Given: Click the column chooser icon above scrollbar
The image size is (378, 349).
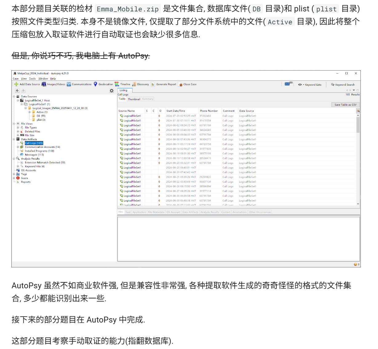Looking at the screenshot, I should click(358, 111).
